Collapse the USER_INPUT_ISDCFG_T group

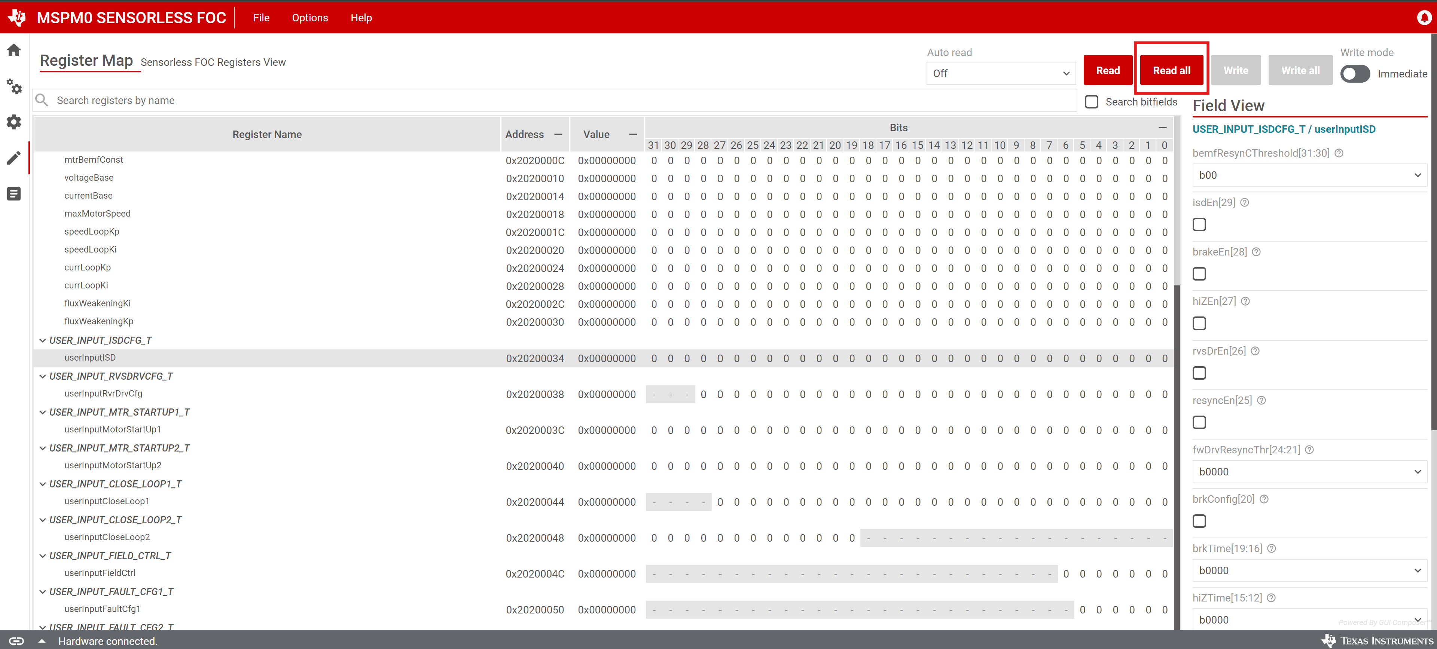point(42,340)
